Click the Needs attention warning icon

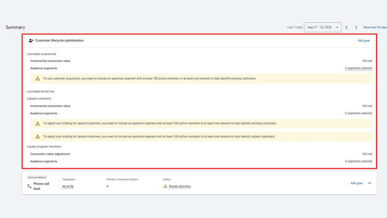coord(165,186)
